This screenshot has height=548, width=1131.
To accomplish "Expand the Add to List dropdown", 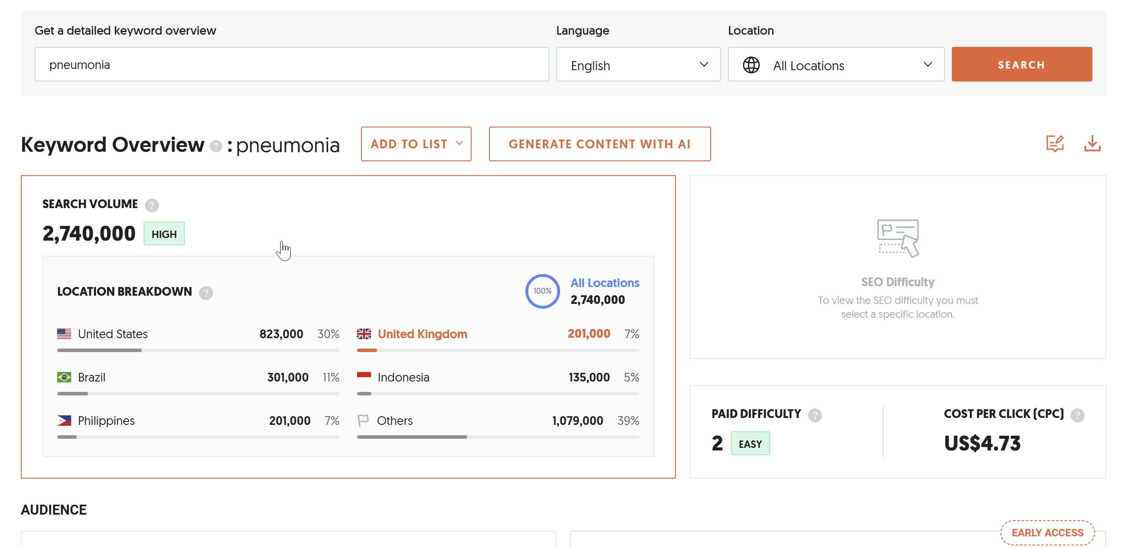I will pyautogui.click(x=416, y=144).
